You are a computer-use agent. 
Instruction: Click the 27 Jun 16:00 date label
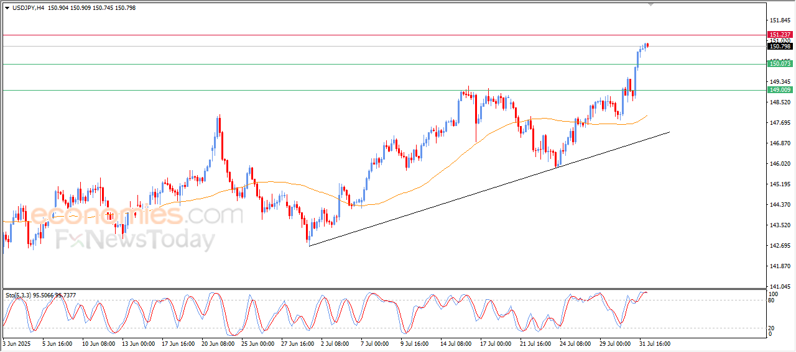[x=297, y=343]
